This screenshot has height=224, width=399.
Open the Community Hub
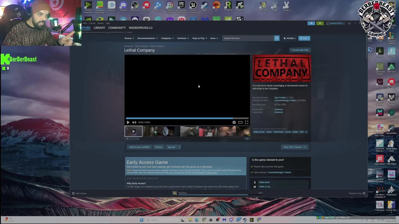click(x=300, y=50)
